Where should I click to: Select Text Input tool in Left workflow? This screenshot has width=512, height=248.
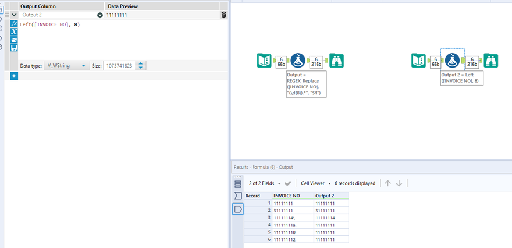(418, 61)
